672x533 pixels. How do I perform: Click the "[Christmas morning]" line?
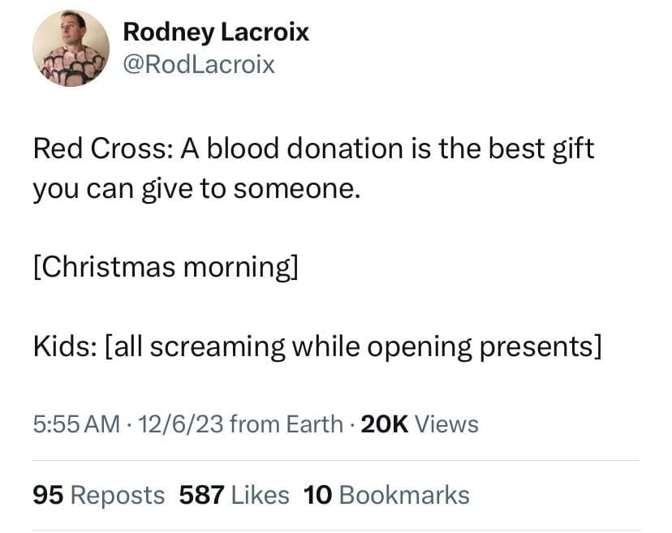[x=166, y=267]
